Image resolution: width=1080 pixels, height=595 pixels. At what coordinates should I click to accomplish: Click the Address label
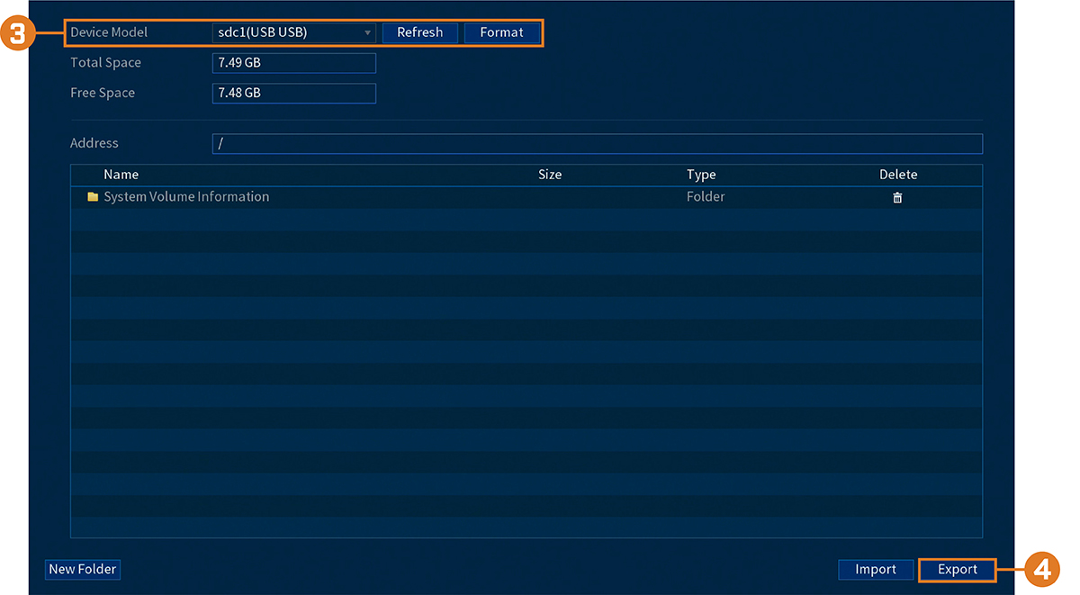(x=94, y=143)
